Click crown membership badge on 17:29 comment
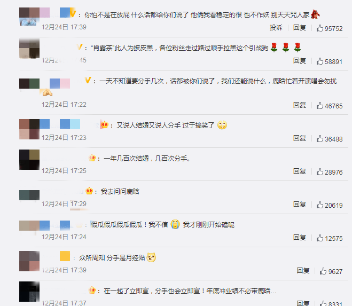This screenshot has height=306, width=352. point(89,191)
